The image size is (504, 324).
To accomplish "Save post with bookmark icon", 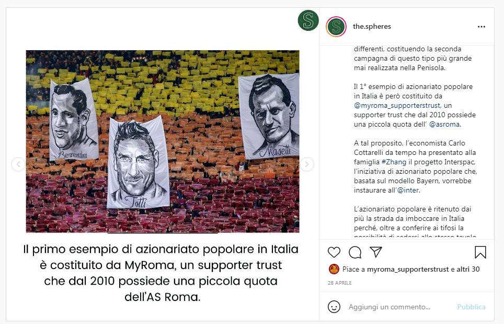I will coord(480,252).
